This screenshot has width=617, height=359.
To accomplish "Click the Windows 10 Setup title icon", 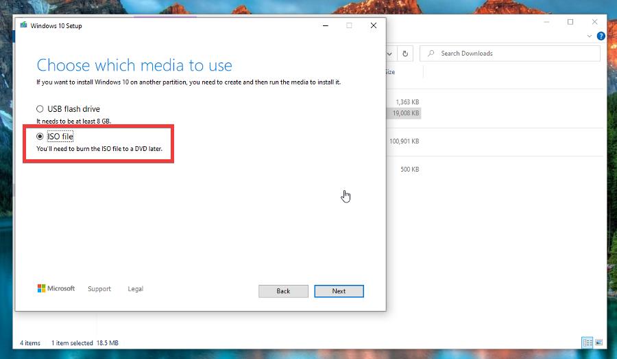I will coord(23,25).
